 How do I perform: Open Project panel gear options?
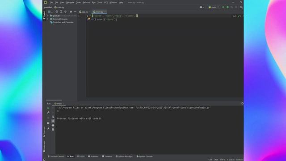point(71,12)
